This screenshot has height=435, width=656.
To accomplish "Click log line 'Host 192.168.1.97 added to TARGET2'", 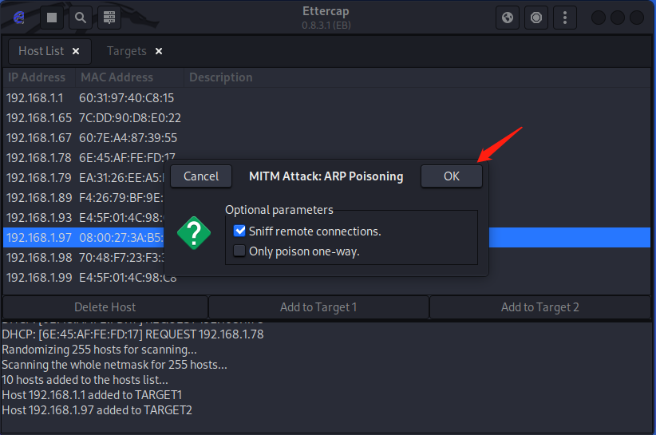I will 97,410.
